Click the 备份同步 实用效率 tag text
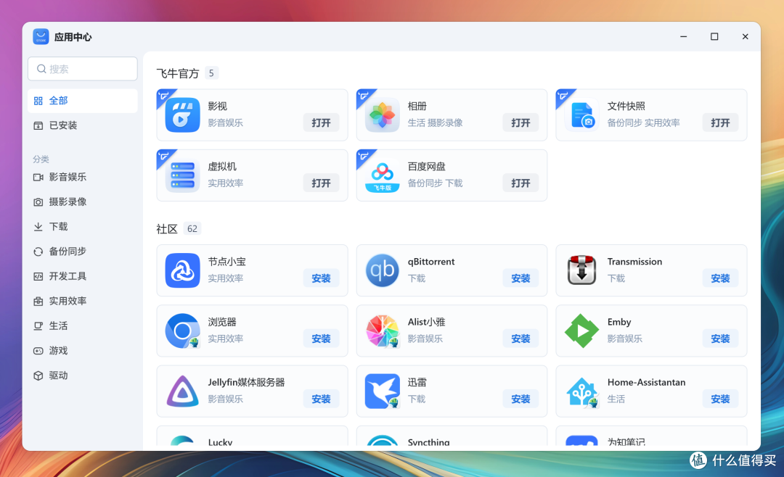This screenshot has height=477, width=784. click(x=643, y=123)
